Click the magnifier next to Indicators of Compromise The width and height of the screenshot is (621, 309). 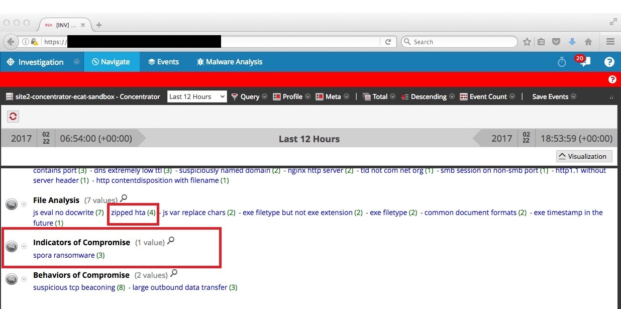tap(171, 241)
